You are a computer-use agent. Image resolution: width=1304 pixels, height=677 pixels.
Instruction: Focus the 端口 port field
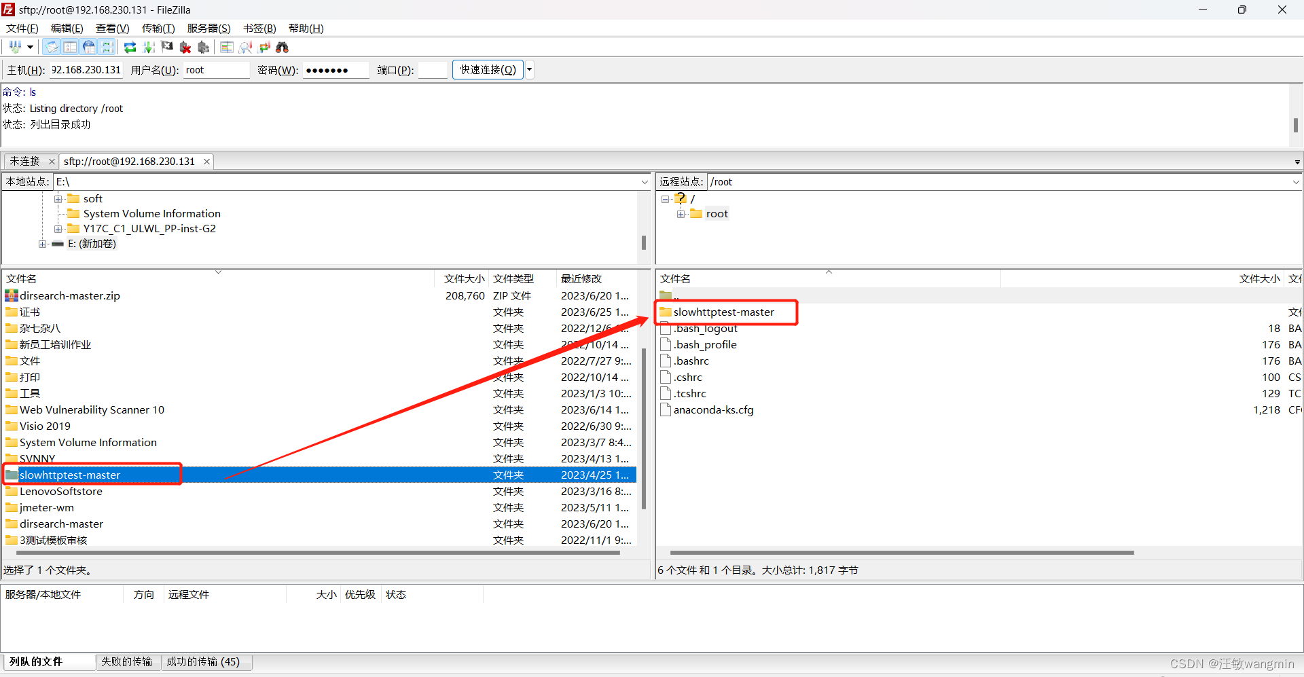pos(433,70)
